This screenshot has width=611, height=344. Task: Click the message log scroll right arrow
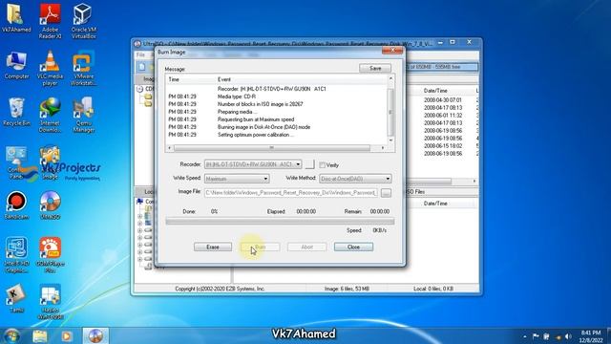[x=383, y=148]
